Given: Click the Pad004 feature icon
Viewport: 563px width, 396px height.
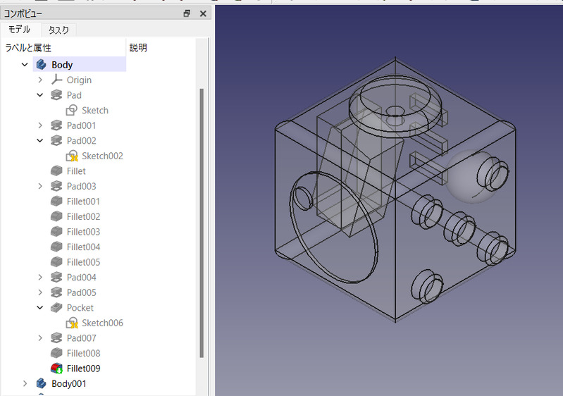Looking at the screenshot, I should pyautogui.click(x=56, y=277).
